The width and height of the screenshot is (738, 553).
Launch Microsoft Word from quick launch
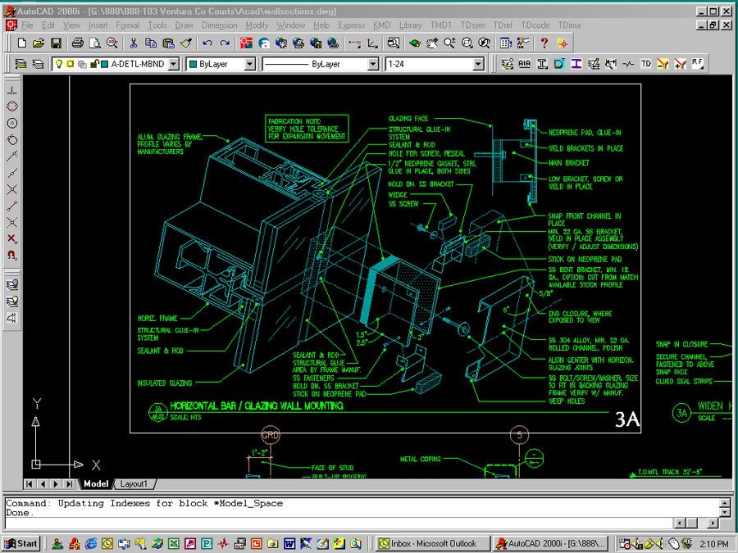point(289,544)
